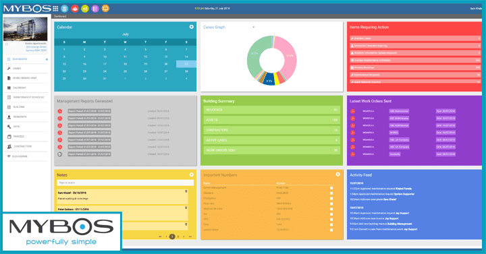Click the orange monitor icon in header
The image size is (486, 254).
[105, 9]
